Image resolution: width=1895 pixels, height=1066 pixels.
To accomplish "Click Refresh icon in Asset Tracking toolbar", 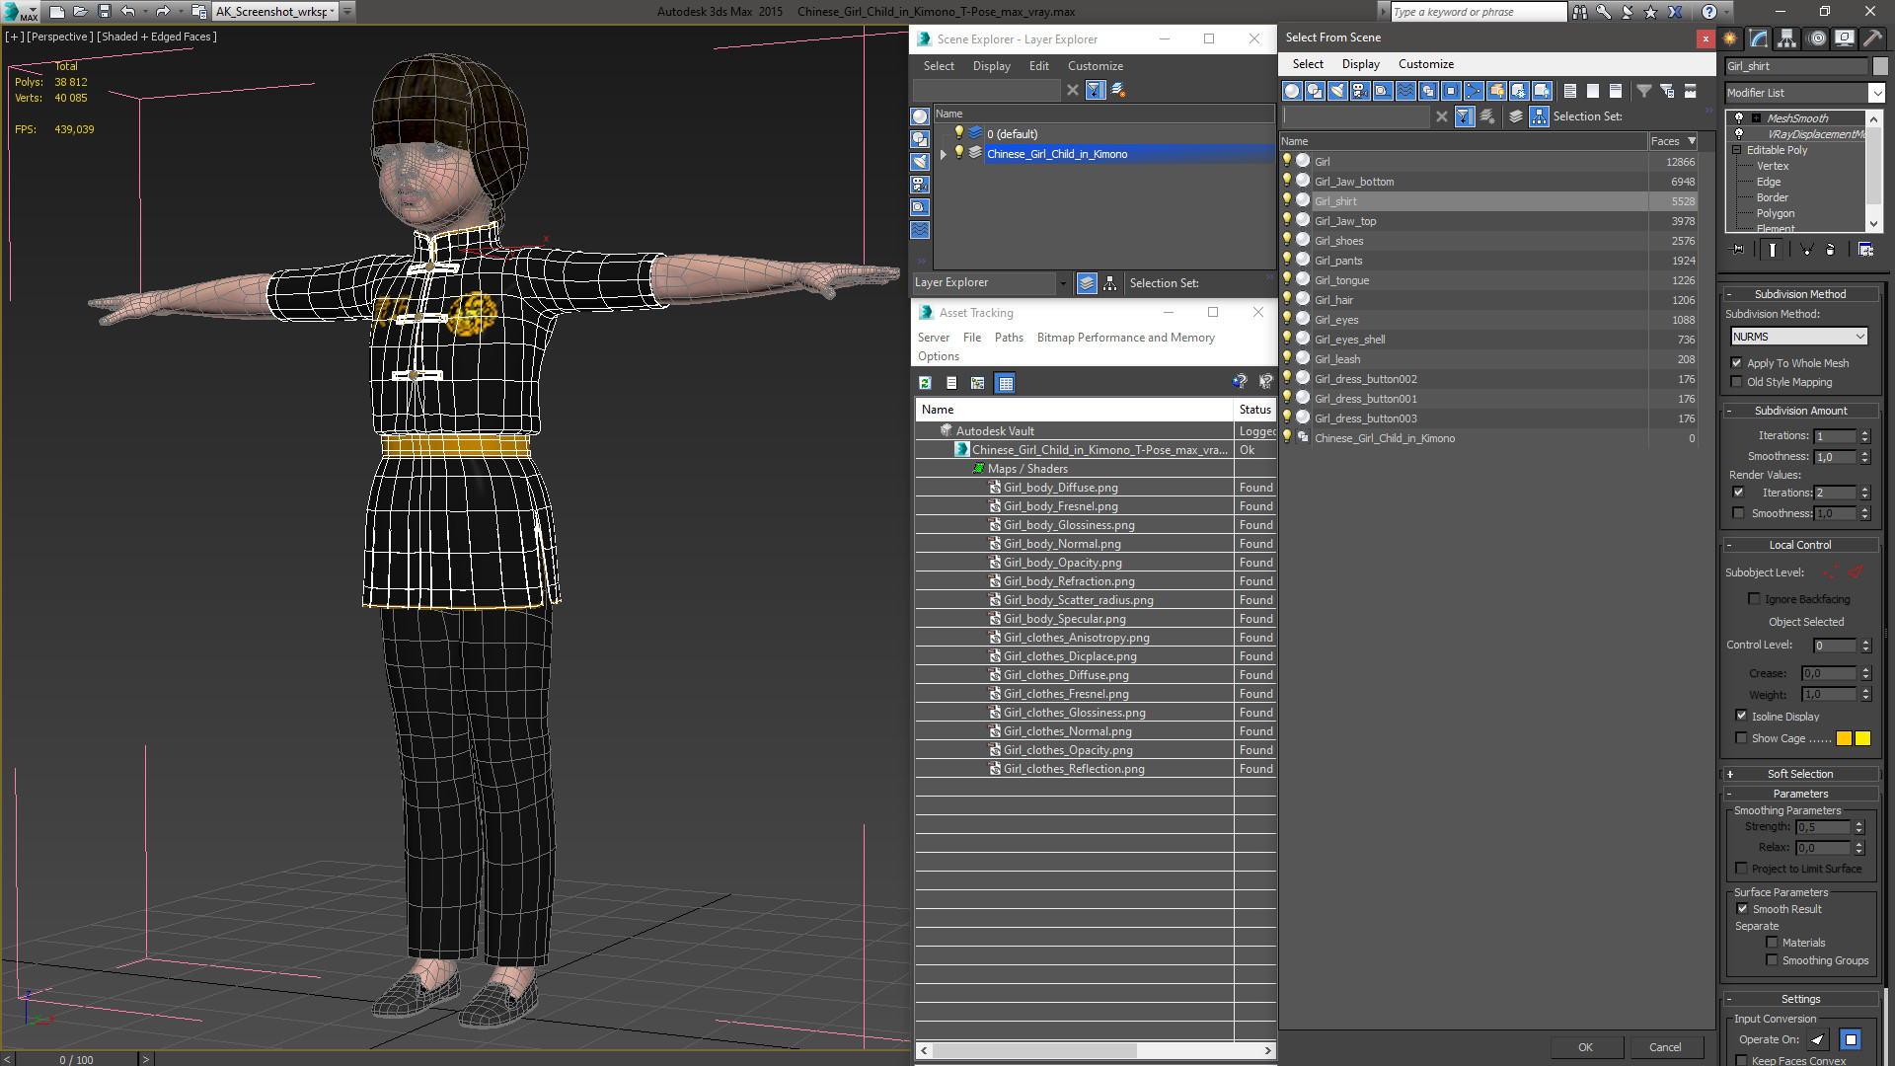I will coord(925,383).
